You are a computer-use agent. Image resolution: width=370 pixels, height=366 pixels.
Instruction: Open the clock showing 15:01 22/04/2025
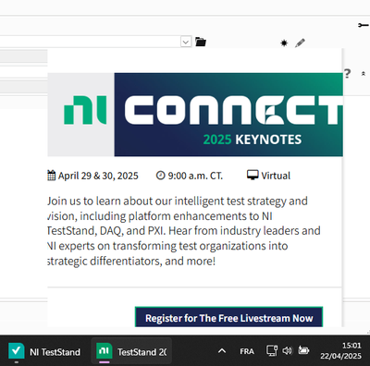340,350
